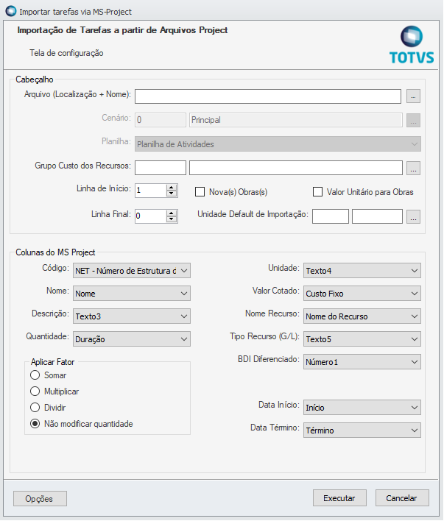Open the Grupo Custo dos Recursos lookup

click(413, 168)
